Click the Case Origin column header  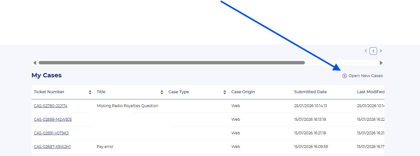click(243, 92)
